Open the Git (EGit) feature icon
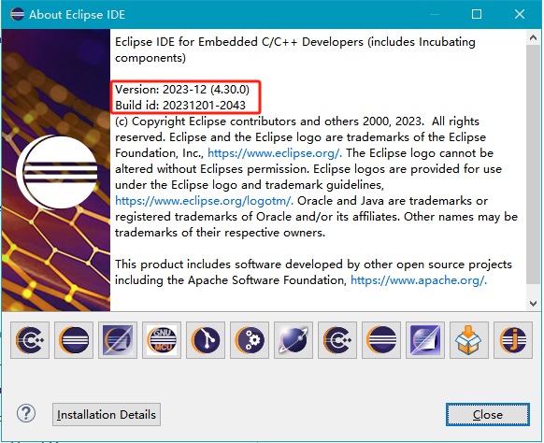 point(206,340)
